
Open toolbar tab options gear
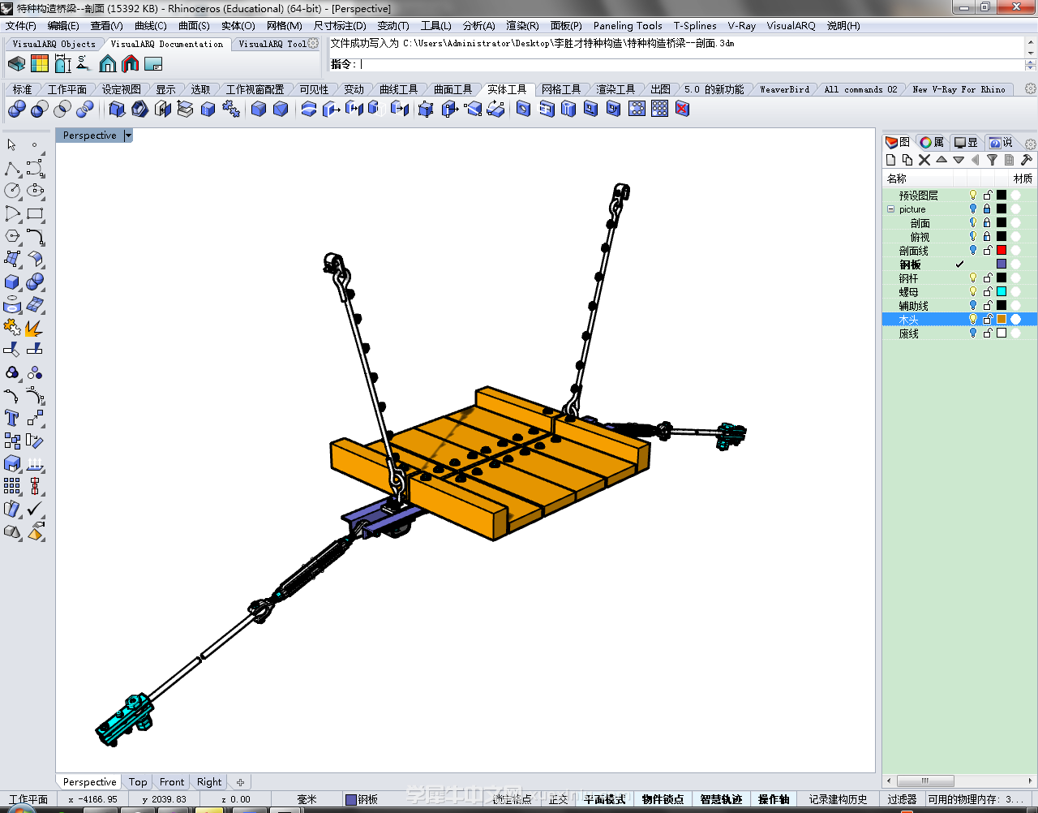pos(1031,88)
